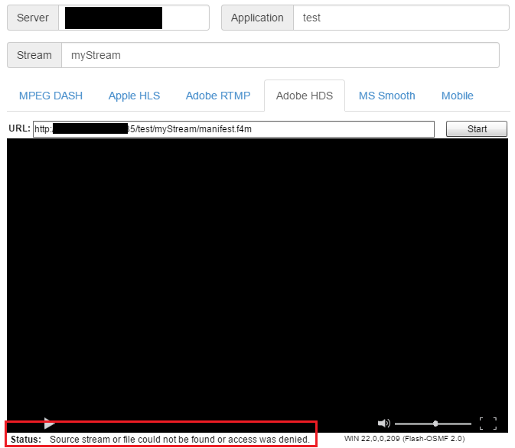This screenshot has height=448, width=515.
Task: Click the Stream label
Action: tap(34, 55)
